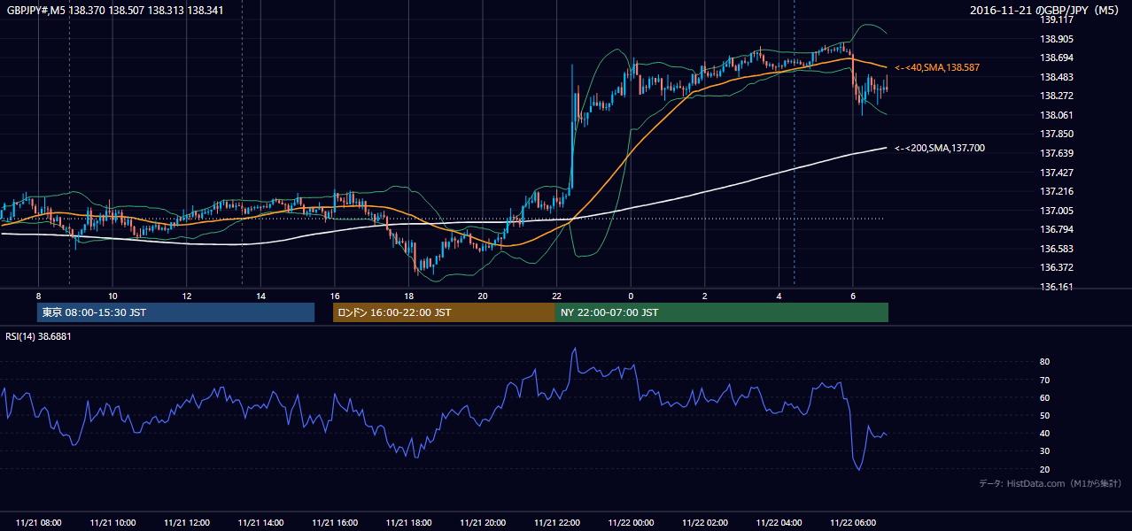
Task: Click the 11/22 02:00 time axis label
Action: pyautogui.click(x=705, y=523)
